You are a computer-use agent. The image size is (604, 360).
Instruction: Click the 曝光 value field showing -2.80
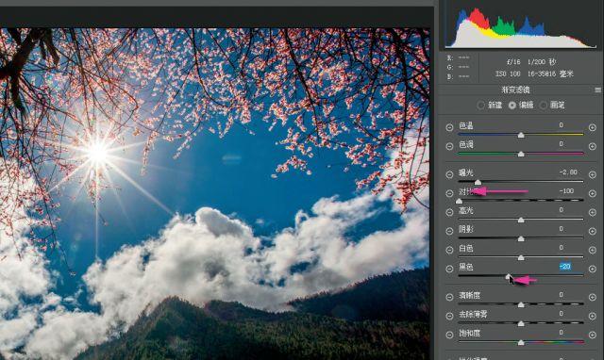click(x=568, y=172)
